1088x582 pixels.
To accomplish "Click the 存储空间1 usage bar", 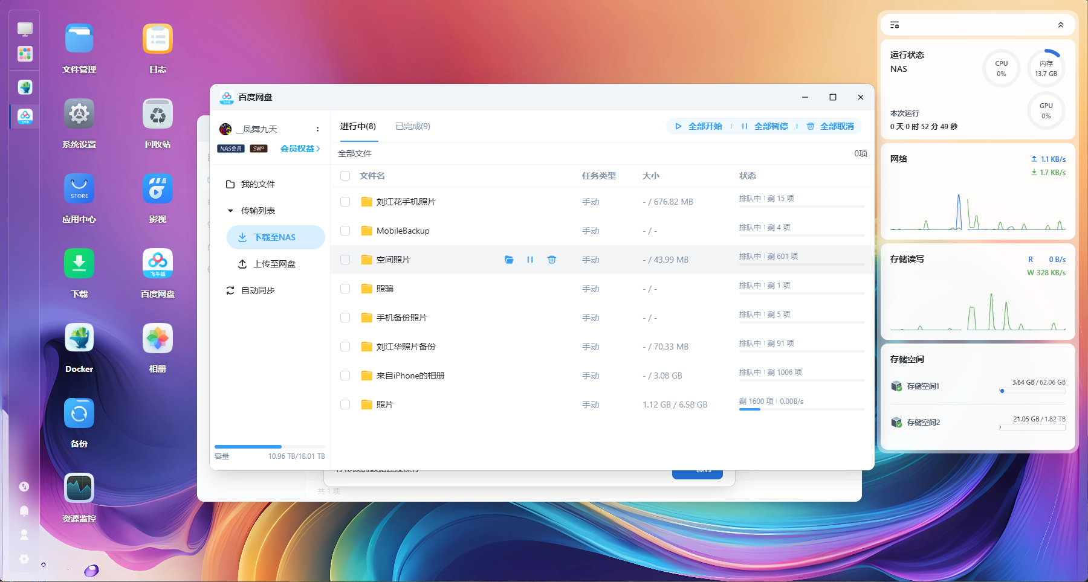I will click(x=1032, y=391).
